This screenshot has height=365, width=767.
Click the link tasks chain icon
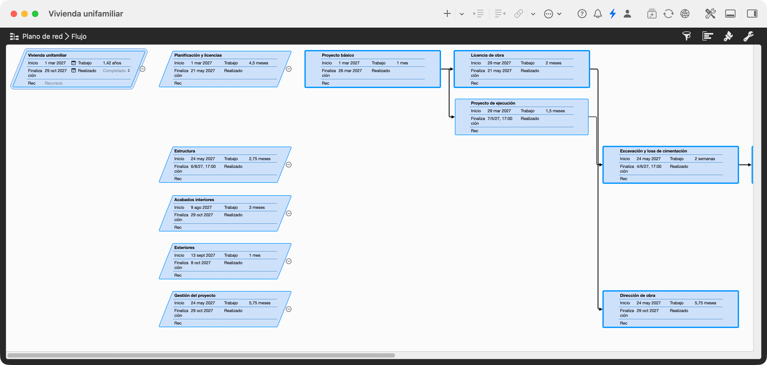pyautogui.click(x=519, y=14)
